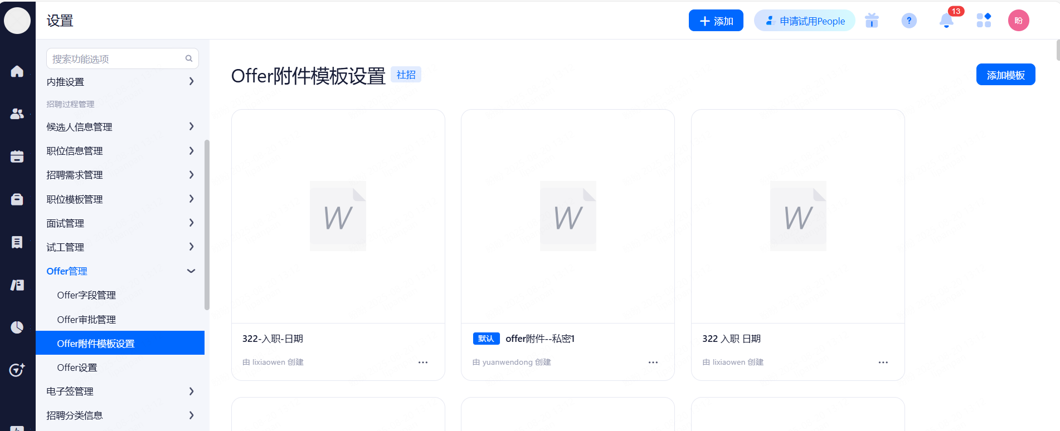This screenshot has width=1060, height=431.
Task: Expand the 面试管理 section
Action: (x=191, y=223)
